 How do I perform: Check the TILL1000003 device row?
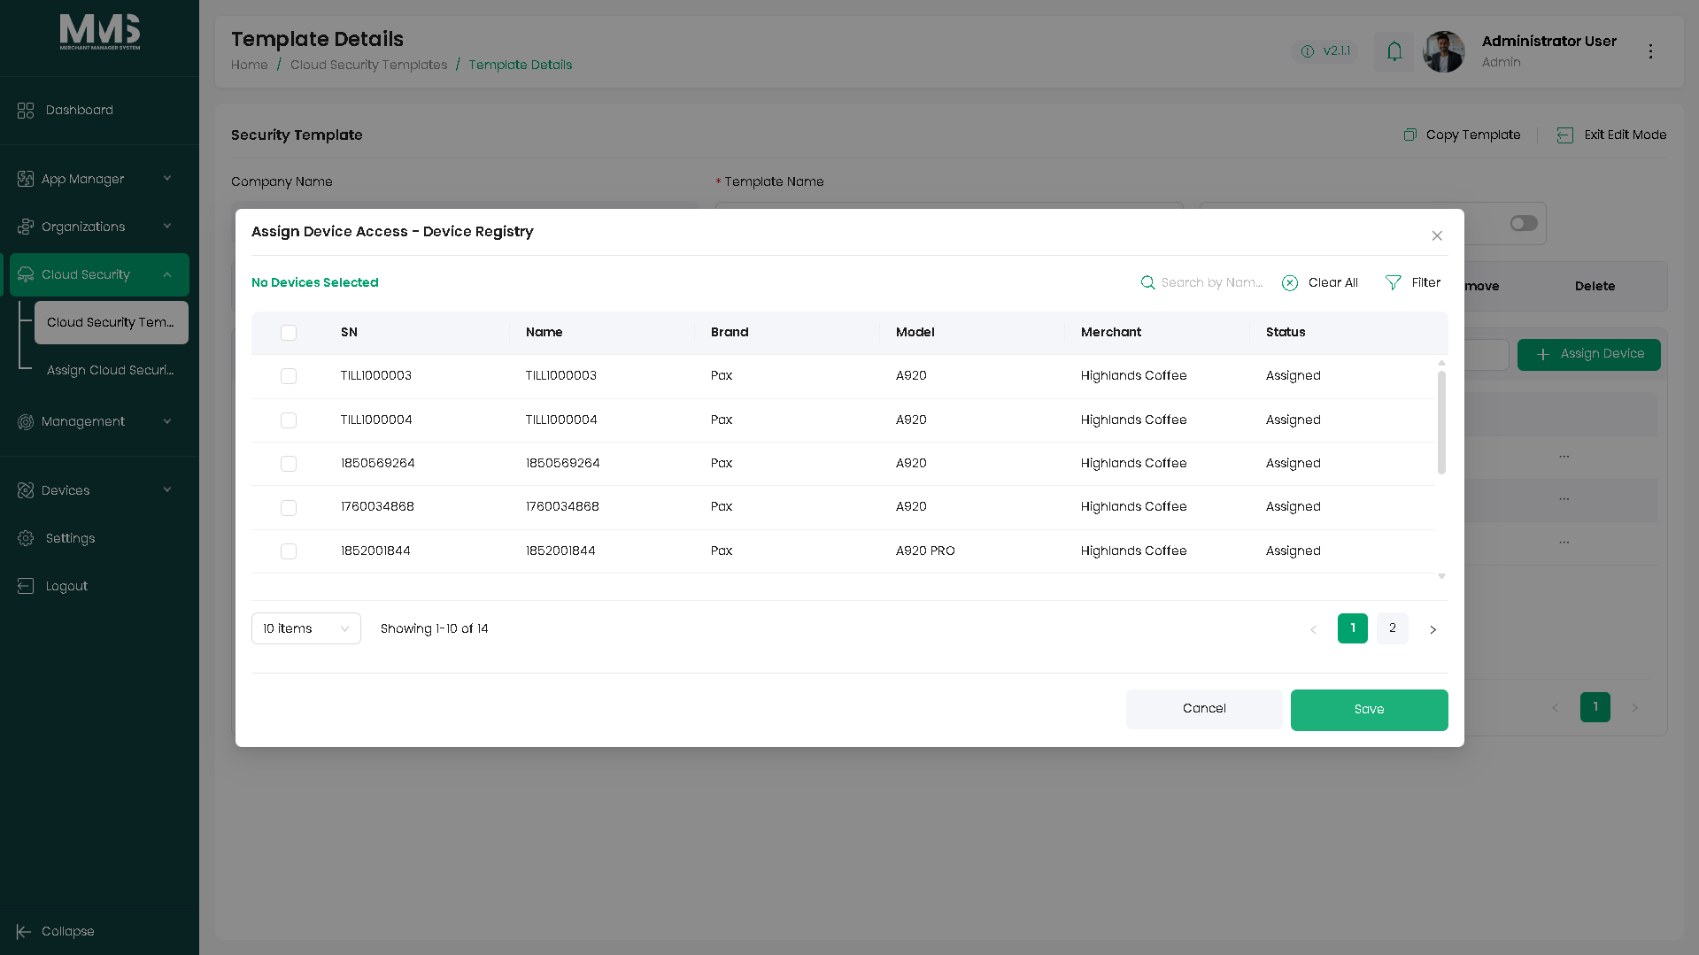pos(289,376)
